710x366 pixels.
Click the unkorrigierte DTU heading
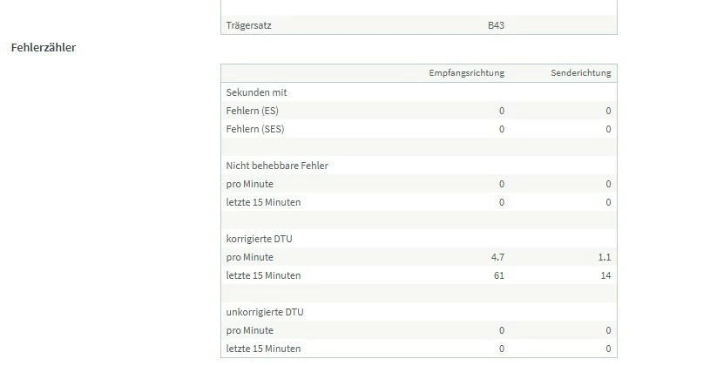265,312
